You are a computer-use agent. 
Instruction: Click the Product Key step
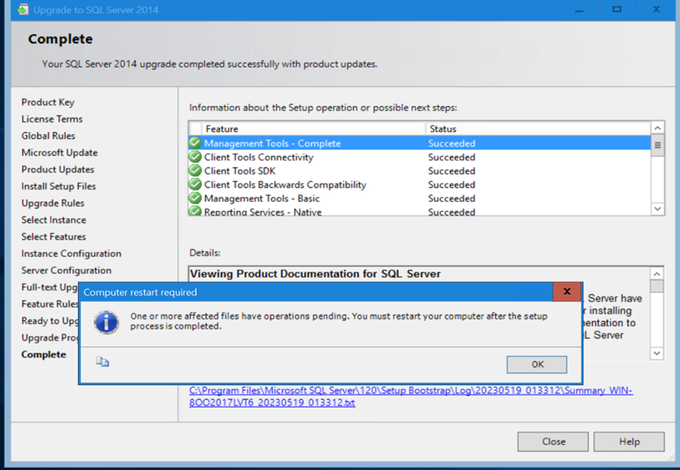click(48, 102)
